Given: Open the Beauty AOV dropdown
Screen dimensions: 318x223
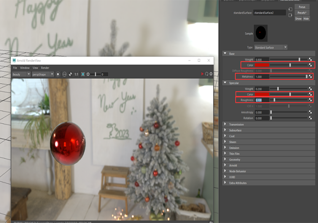Looking at the screenshot, I should tap(21, 74).
